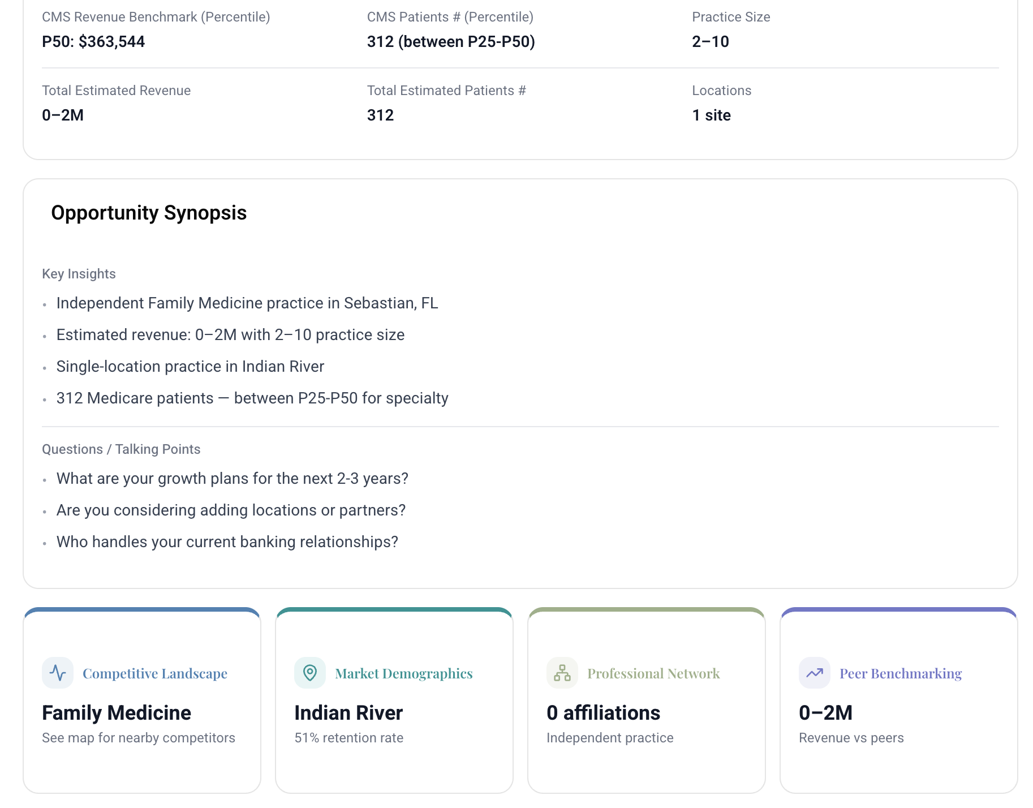Click the CMS Revenue Benchmark value
Image resolution: width=1033 pixels, height=808 pixels.
(x=93, y=41)
